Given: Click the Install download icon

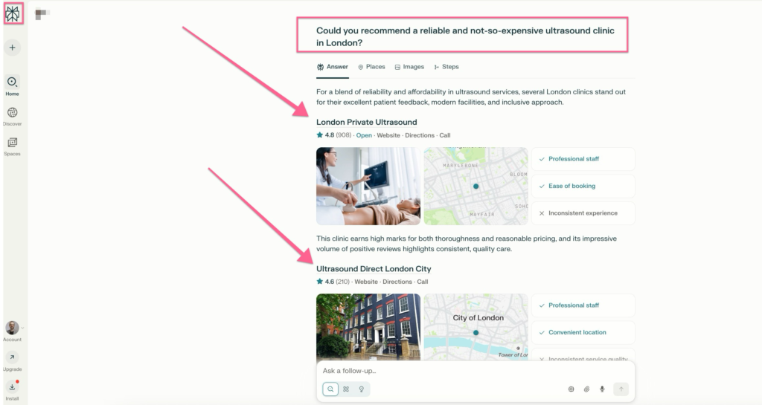Looking at the screenshot, I should [x=12, y=387].
